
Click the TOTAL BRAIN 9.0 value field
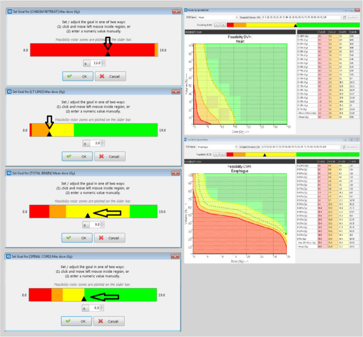pyautogui.click(x=95, y=225)
